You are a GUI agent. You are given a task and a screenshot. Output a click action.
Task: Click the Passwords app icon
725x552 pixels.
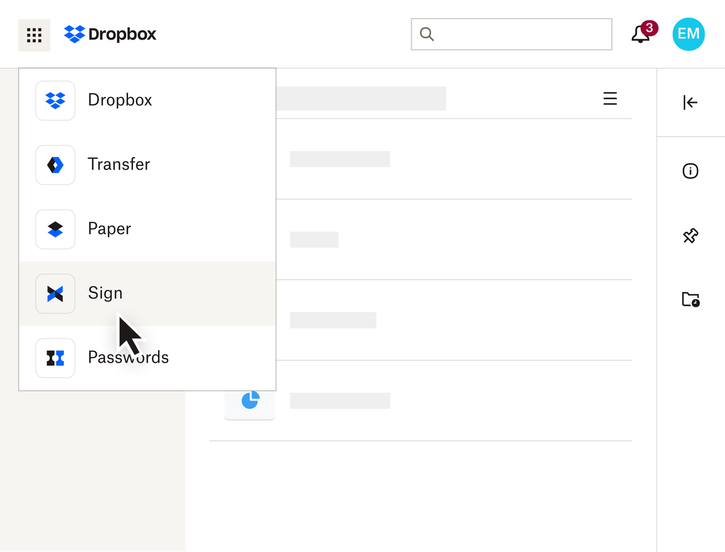click(55, 358)
